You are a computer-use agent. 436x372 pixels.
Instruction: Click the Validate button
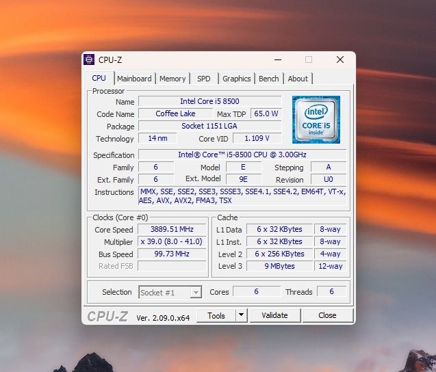click(x=274, y=315)
